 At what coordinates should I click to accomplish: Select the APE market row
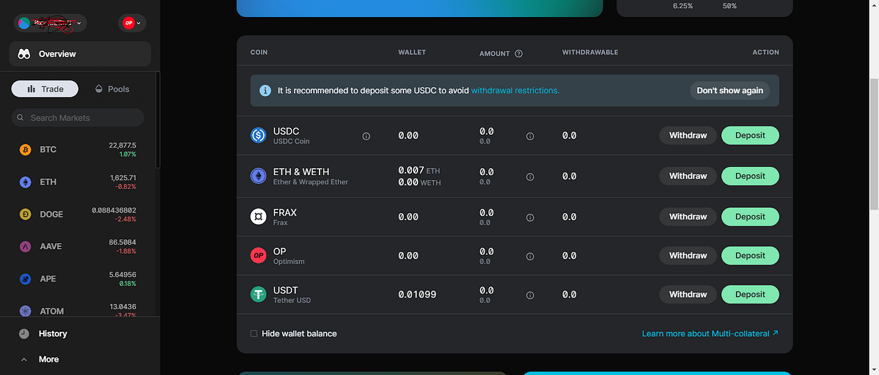78,279
